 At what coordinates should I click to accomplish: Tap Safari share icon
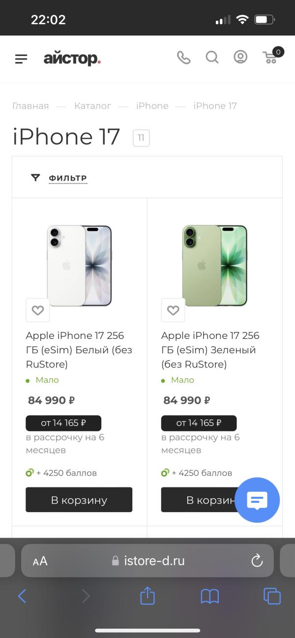click(147, 596)
